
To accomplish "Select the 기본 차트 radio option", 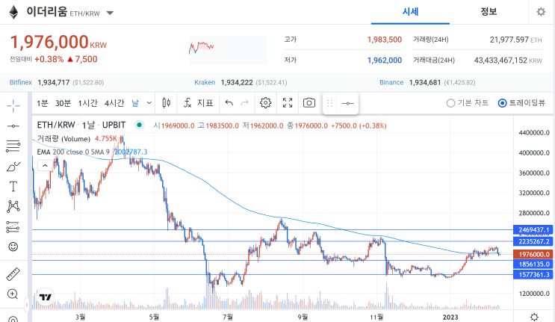I will coord(467,103).
